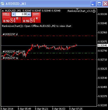
Task: Click the SELL one-click trading button
Action: coord(6,15)
